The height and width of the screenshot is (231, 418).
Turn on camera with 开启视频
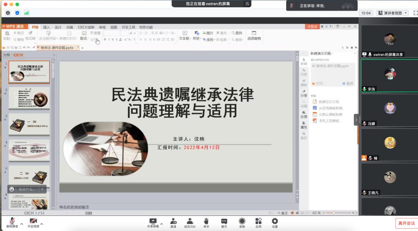(33, 222)
